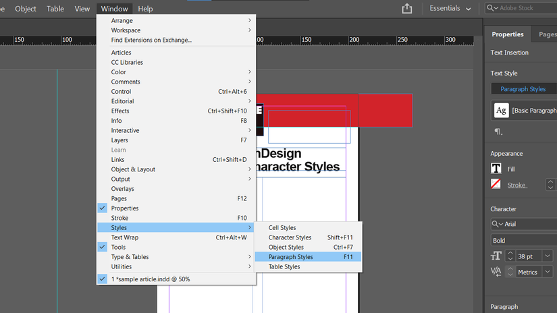This screenshot has height=313, width=557.
Task: Select Links in the Window menu
Action: [x=176, y=160]
